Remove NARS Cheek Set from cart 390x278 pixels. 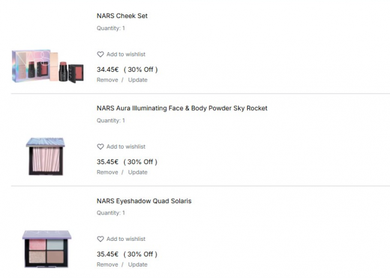point(107,80)
